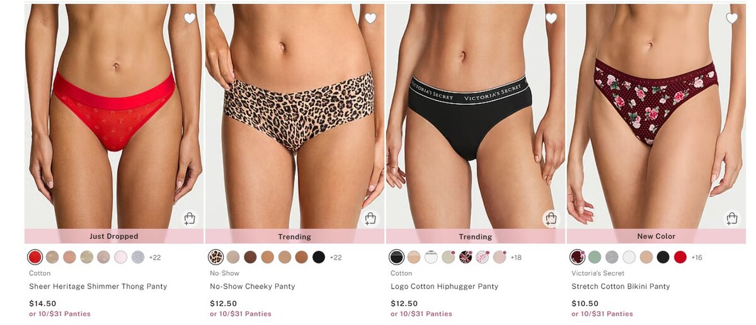Viewport: 756px width, 325px height.
Task: Quick add bag icon on No-Show Cheeky Panty
Action: [x=370, y=219]
